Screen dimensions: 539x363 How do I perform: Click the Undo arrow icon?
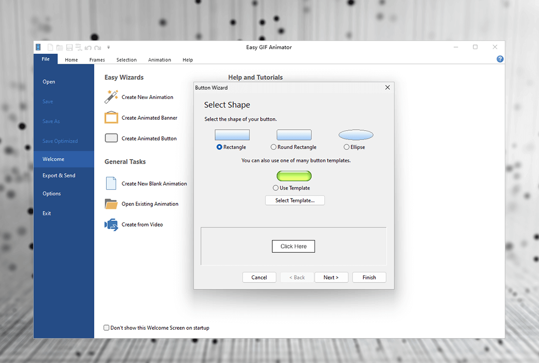88,48
